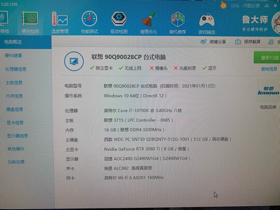Click the camera icon for 保存截屏

[x=238, y=42]
